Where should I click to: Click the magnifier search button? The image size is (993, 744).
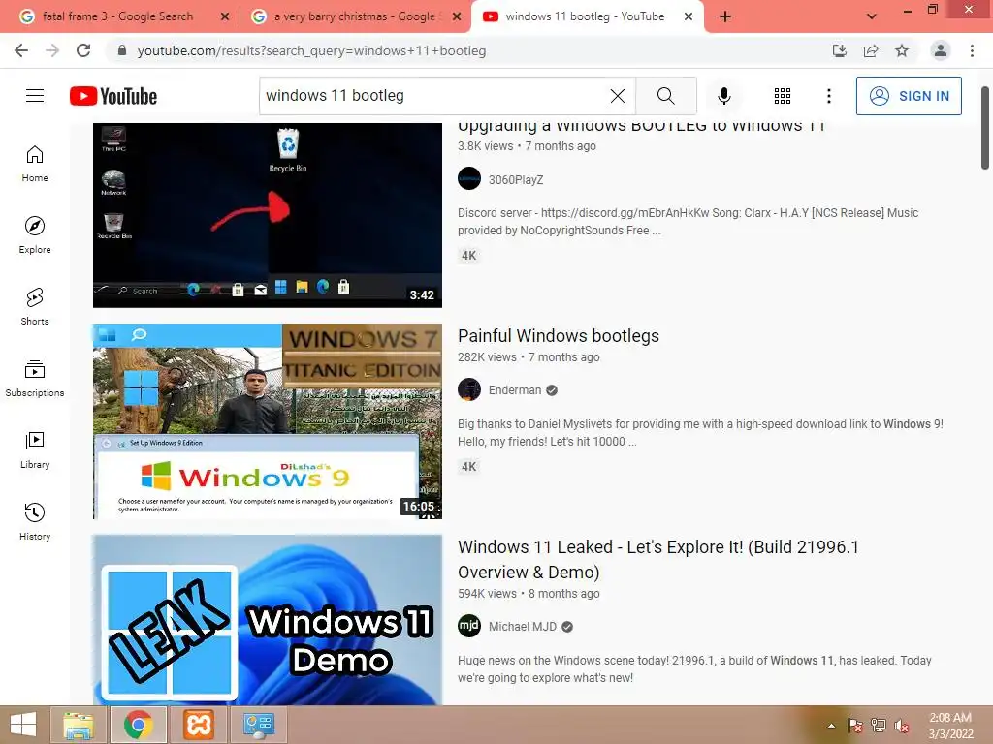click(665, 96)
